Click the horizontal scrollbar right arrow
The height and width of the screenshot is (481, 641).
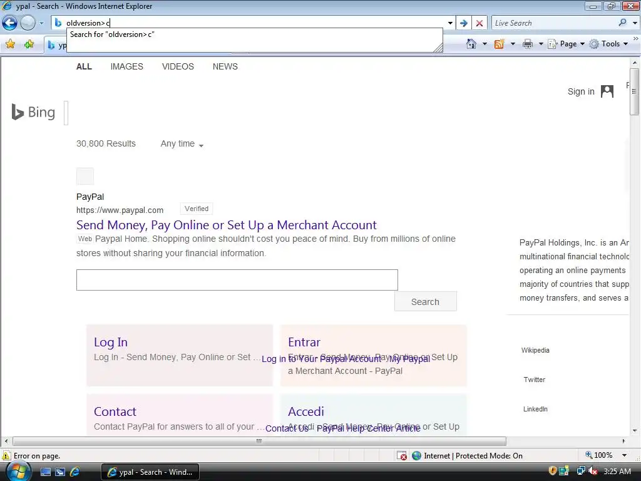click(x=623, y=441)
